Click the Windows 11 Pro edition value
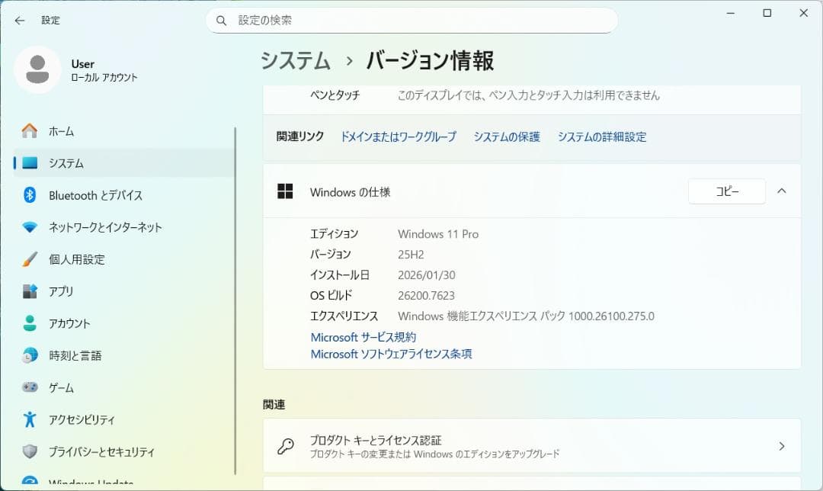 pos(438,234)
